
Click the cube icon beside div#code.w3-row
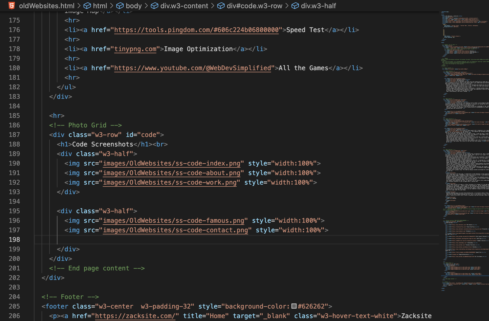click(x=221, y=6)
